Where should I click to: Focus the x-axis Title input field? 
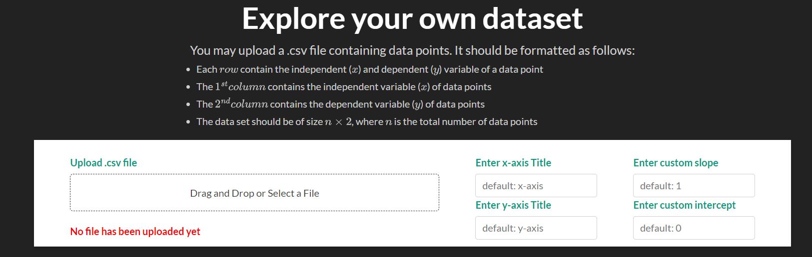pos(536,186)
